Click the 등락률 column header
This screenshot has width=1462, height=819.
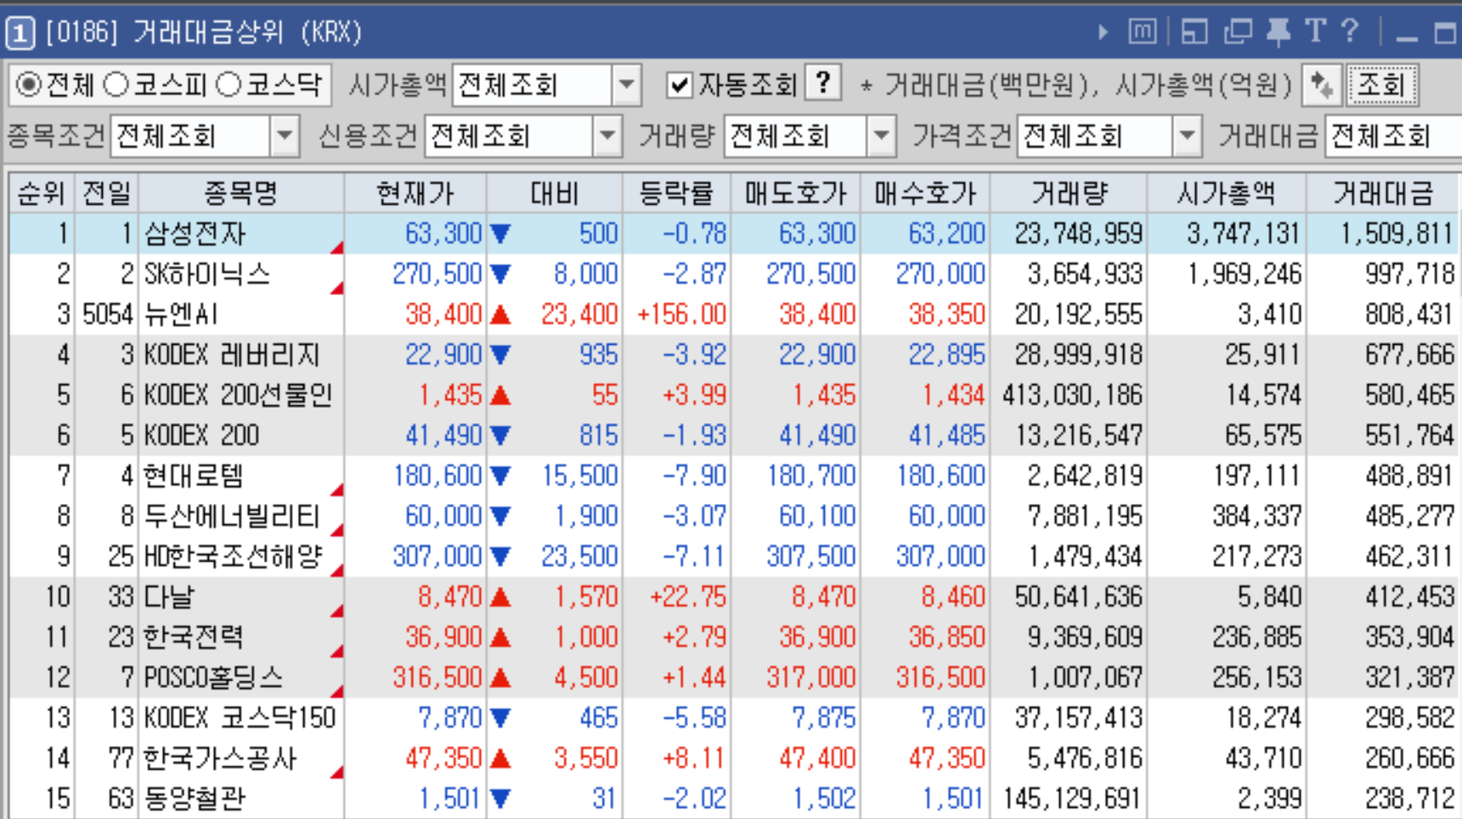[676, 194]
